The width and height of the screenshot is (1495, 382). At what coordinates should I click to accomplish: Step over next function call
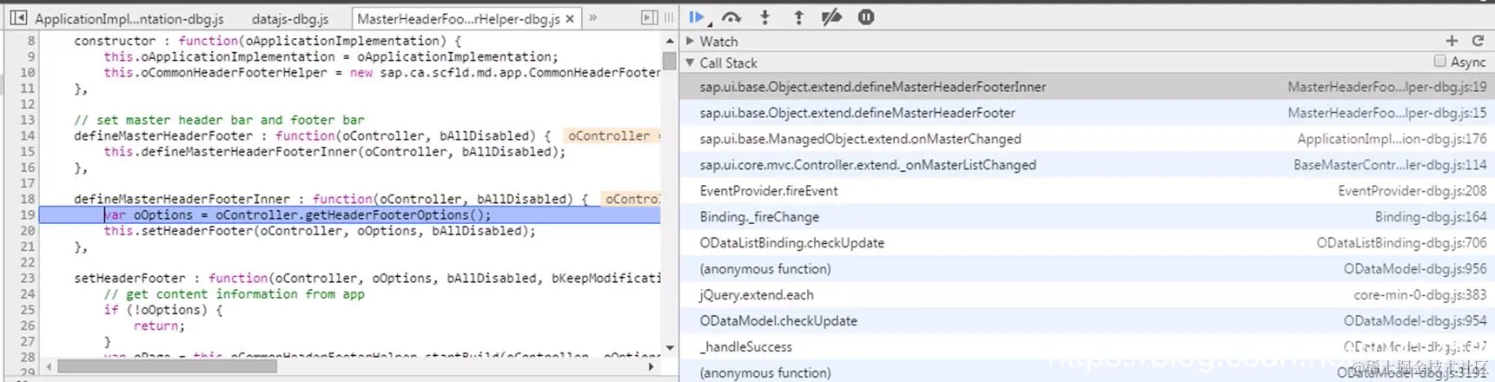[x=731, y=17]
